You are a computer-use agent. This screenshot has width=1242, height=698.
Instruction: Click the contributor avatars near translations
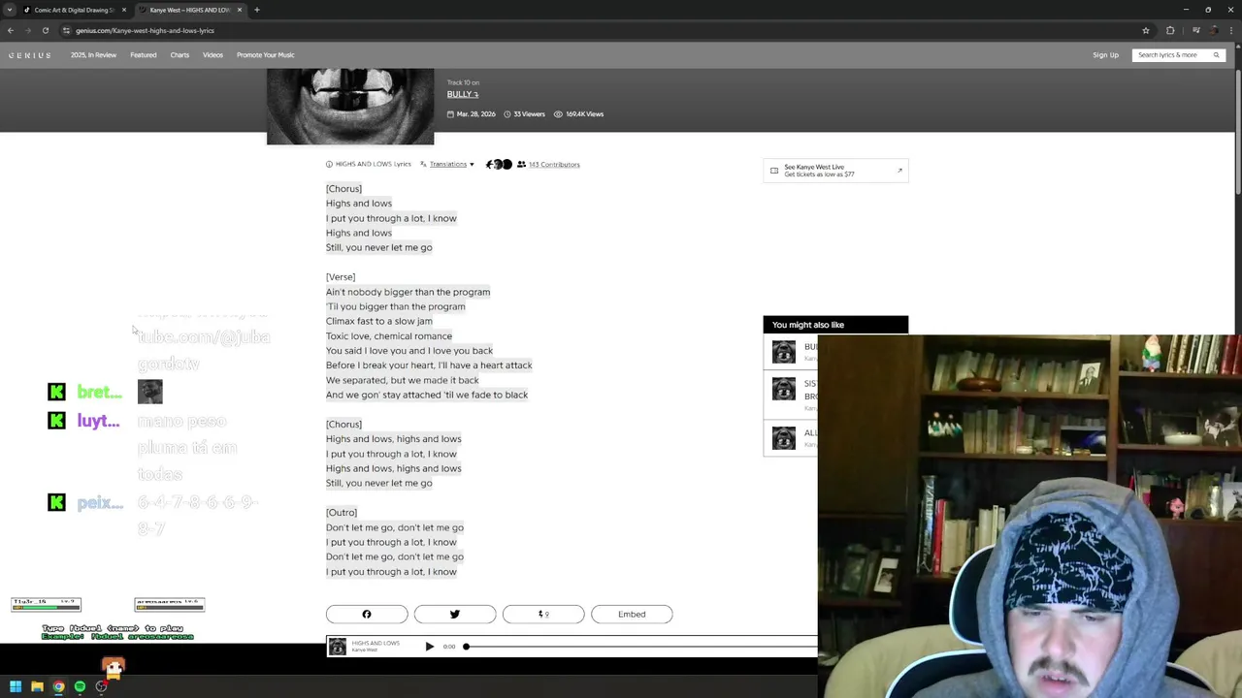(499, 164)
